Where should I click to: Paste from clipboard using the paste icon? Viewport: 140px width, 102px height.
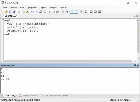point(27,12)
